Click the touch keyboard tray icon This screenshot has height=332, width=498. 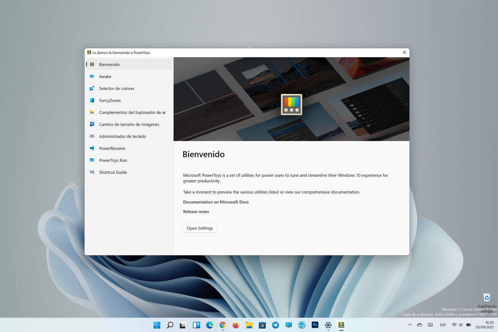pyautogui.click(x=430, y=325)
